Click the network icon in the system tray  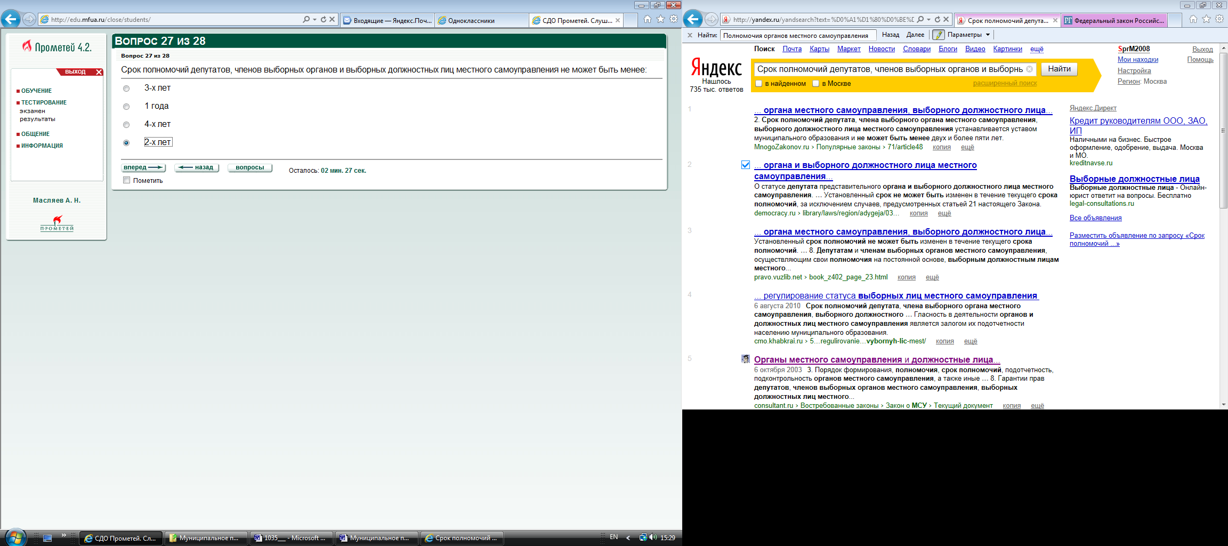coord(643,537)
